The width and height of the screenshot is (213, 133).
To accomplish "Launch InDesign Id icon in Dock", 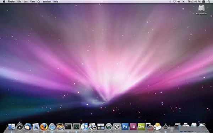I will coord(133,127).
